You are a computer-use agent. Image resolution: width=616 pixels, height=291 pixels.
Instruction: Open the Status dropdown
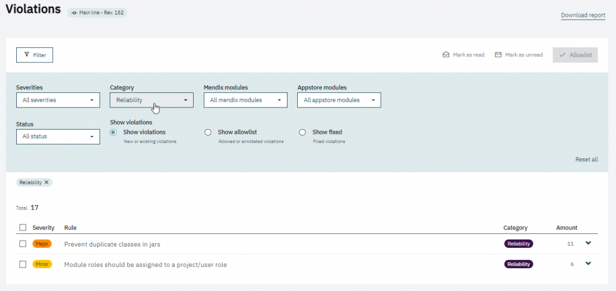click(58, 137)
